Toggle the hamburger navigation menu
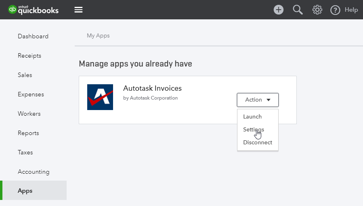 78,10
